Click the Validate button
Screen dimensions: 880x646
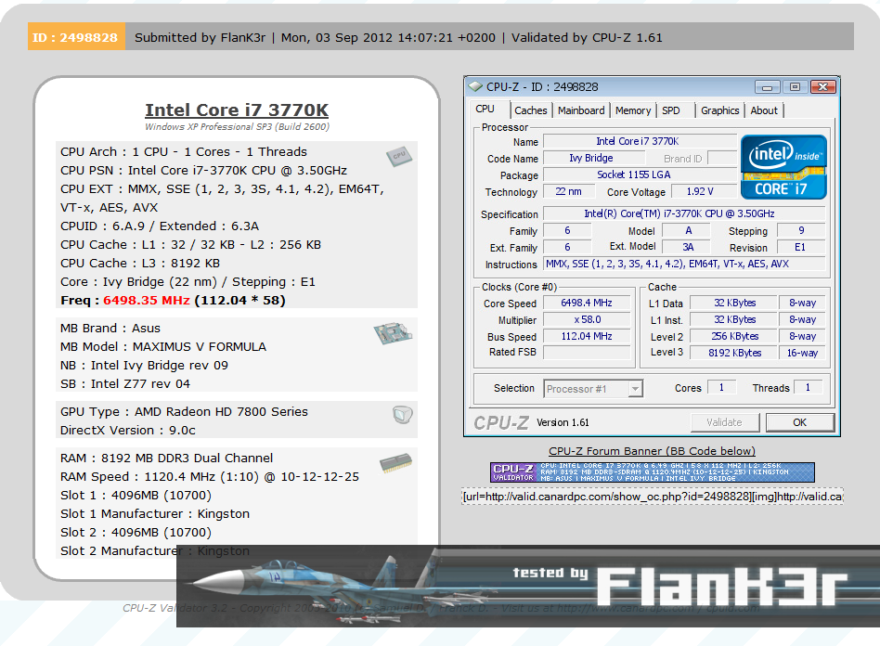[x=725, y=422]
